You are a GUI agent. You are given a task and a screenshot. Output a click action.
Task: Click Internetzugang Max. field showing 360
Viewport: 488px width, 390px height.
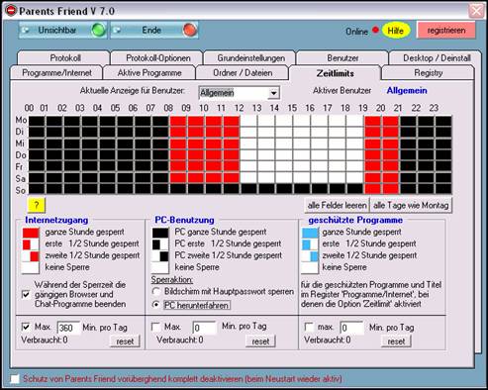pos(68,328)
